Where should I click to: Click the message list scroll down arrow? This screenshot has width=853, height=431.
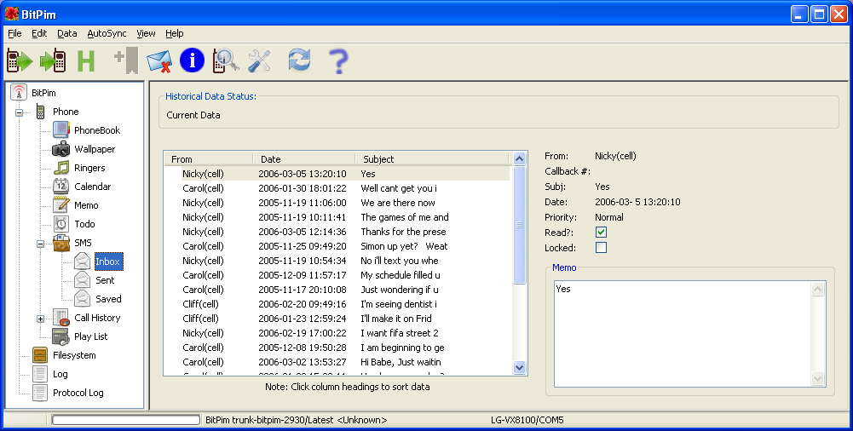(x=520, y=367)
